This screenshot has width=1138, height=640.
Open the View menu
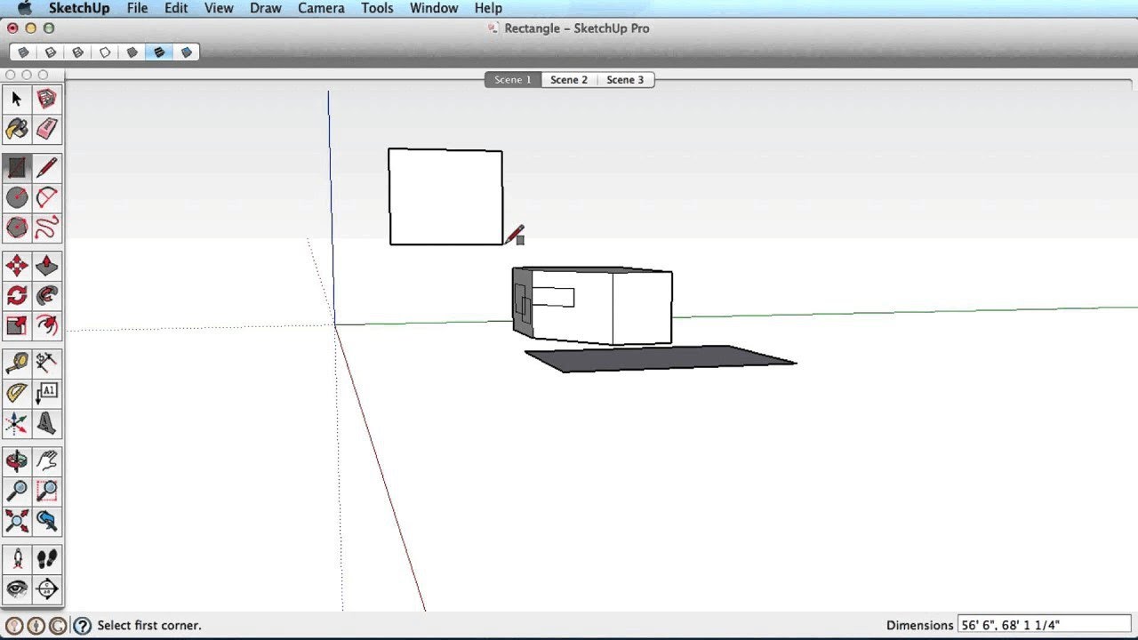coord(219,8)
